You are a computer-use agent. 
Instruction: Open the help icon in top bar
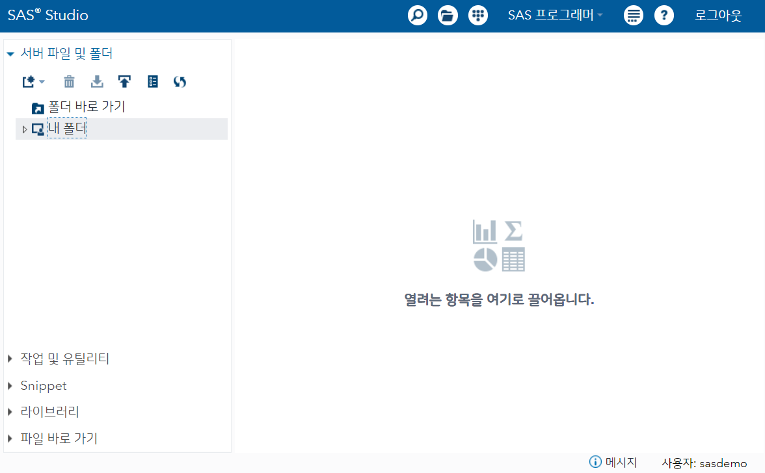click(x=664, y=15)
